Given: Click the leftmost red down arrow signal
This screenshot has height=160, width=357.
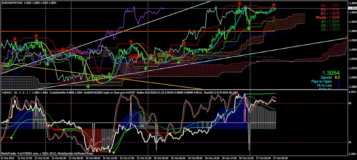Looking at the screenshot, I should pyautogui.click(x=15, y=38).
